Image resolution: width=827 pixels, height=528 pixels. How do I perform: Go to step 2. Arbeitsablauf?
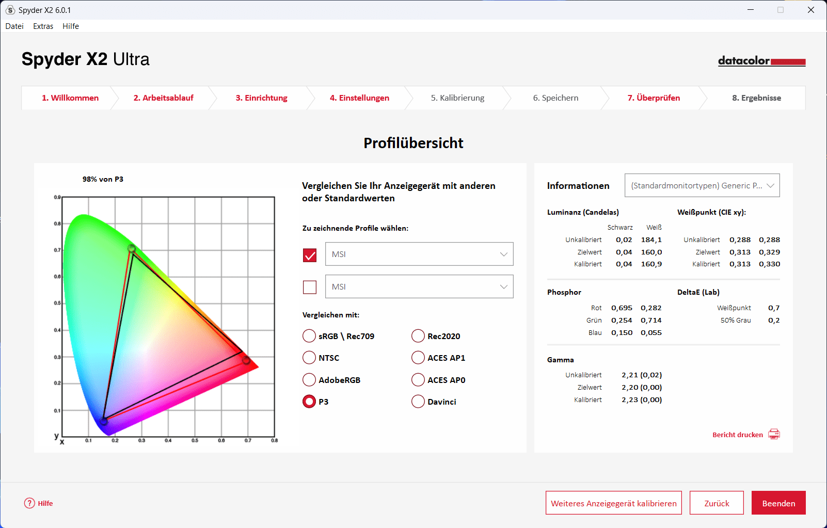point(164,98)
